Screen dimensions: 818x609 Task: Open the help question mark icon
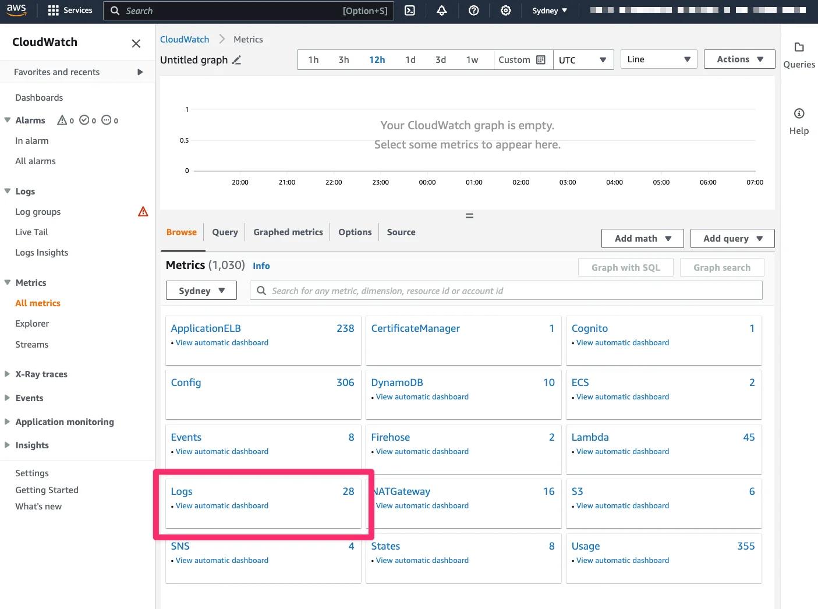click(473, 10)
